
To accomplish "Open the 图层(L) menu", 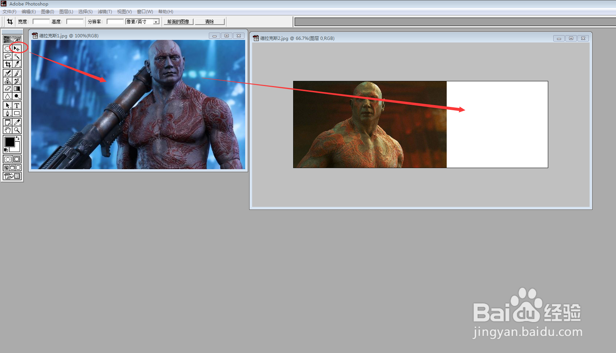I will pyautogui.click(x=66, y=12).
